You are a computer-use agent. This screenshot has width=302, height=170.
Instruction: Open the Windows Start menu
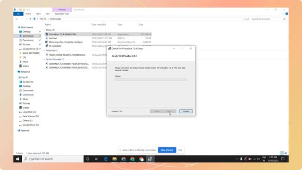(x=17, y=159)
